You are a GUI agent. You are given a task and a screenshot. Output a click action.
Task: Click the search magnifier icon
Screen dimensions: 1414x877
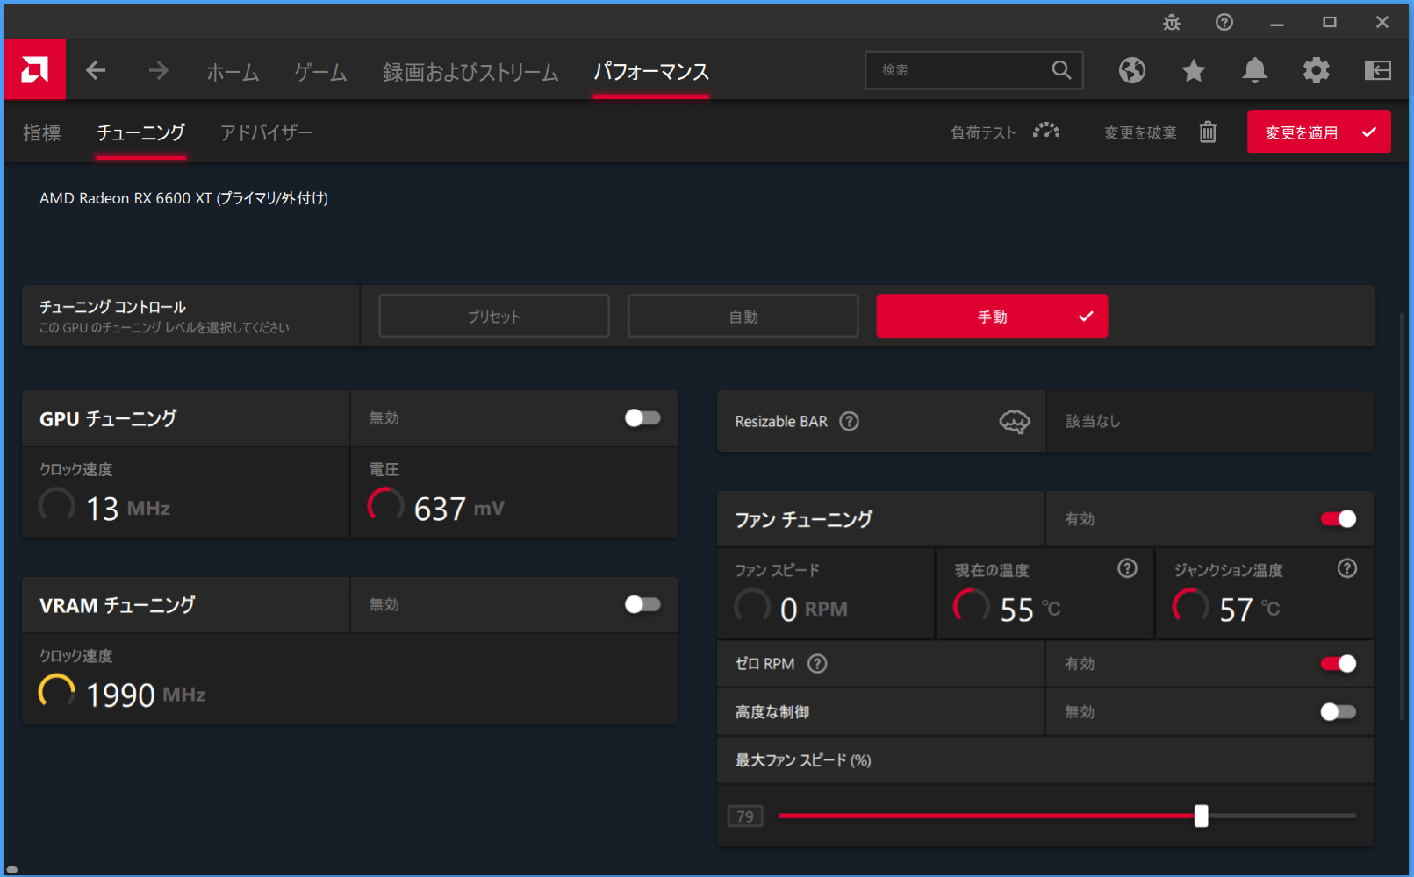click(1061, 70)
